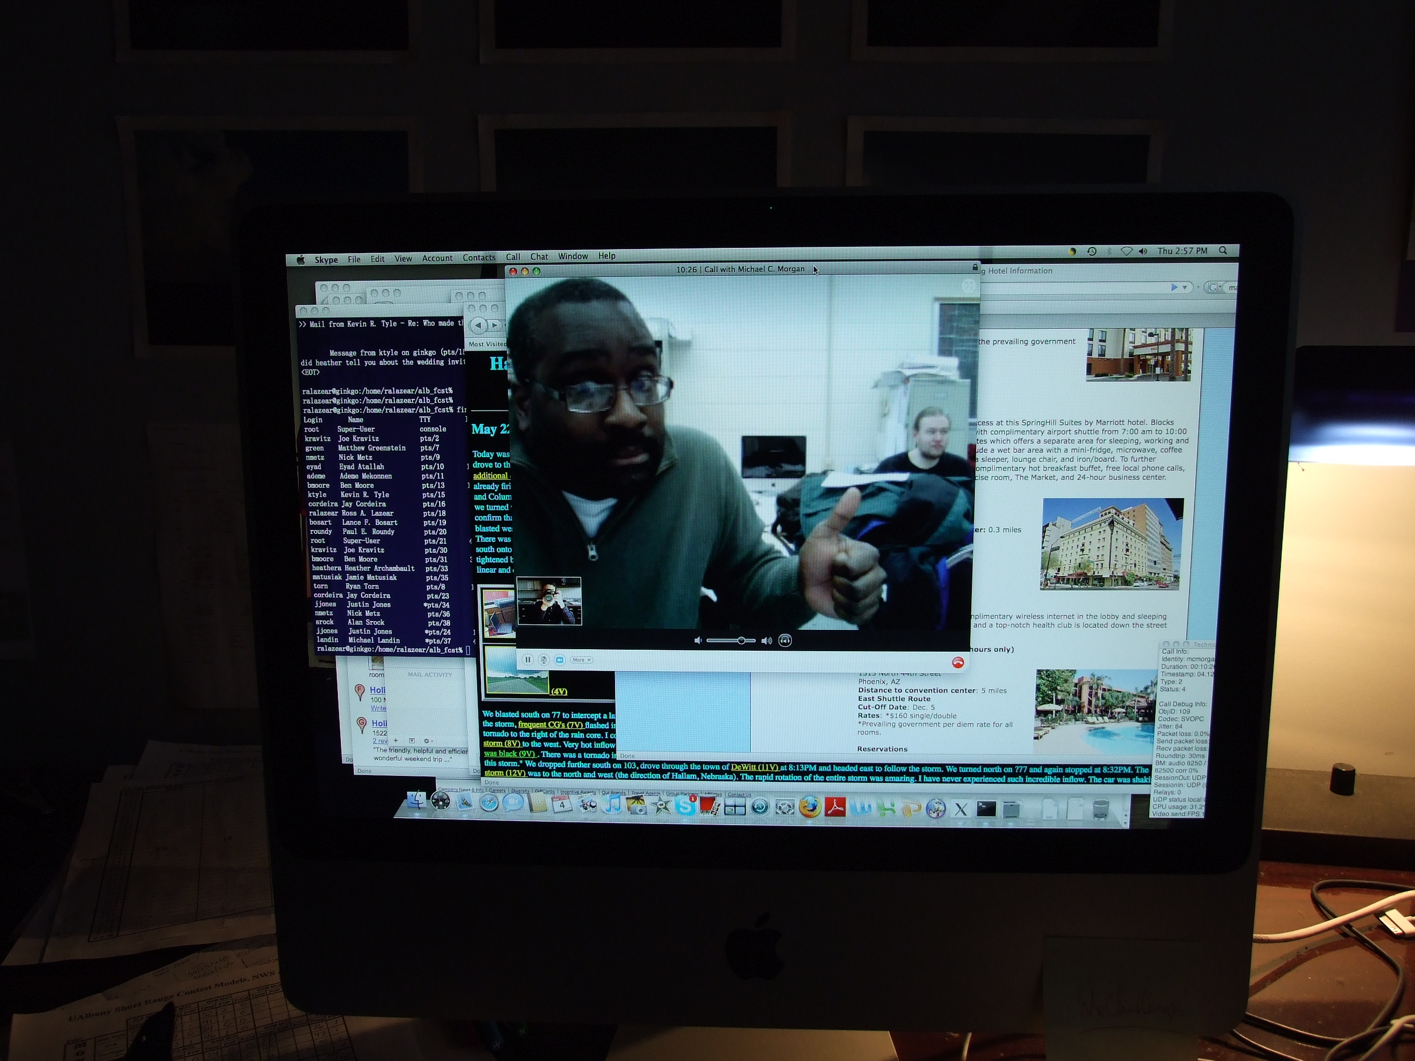
Task: Open Spotlight search in the menu bar
Action: pyautogui.click(x=1223, y=251)
